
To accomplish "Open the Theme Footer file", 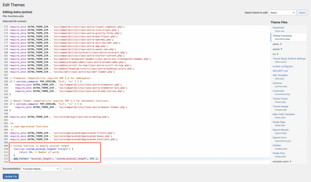I will 280,98.
